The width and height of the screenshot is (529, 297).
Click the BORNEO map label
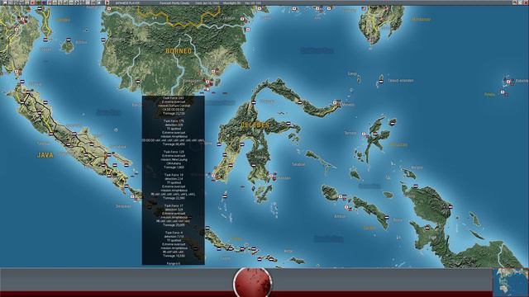coord(179,51)
